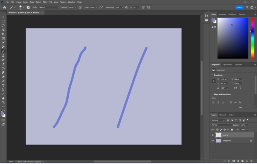Select the History Brush tool
This screenshot has height=164, width=257.
tap(3, 60)
